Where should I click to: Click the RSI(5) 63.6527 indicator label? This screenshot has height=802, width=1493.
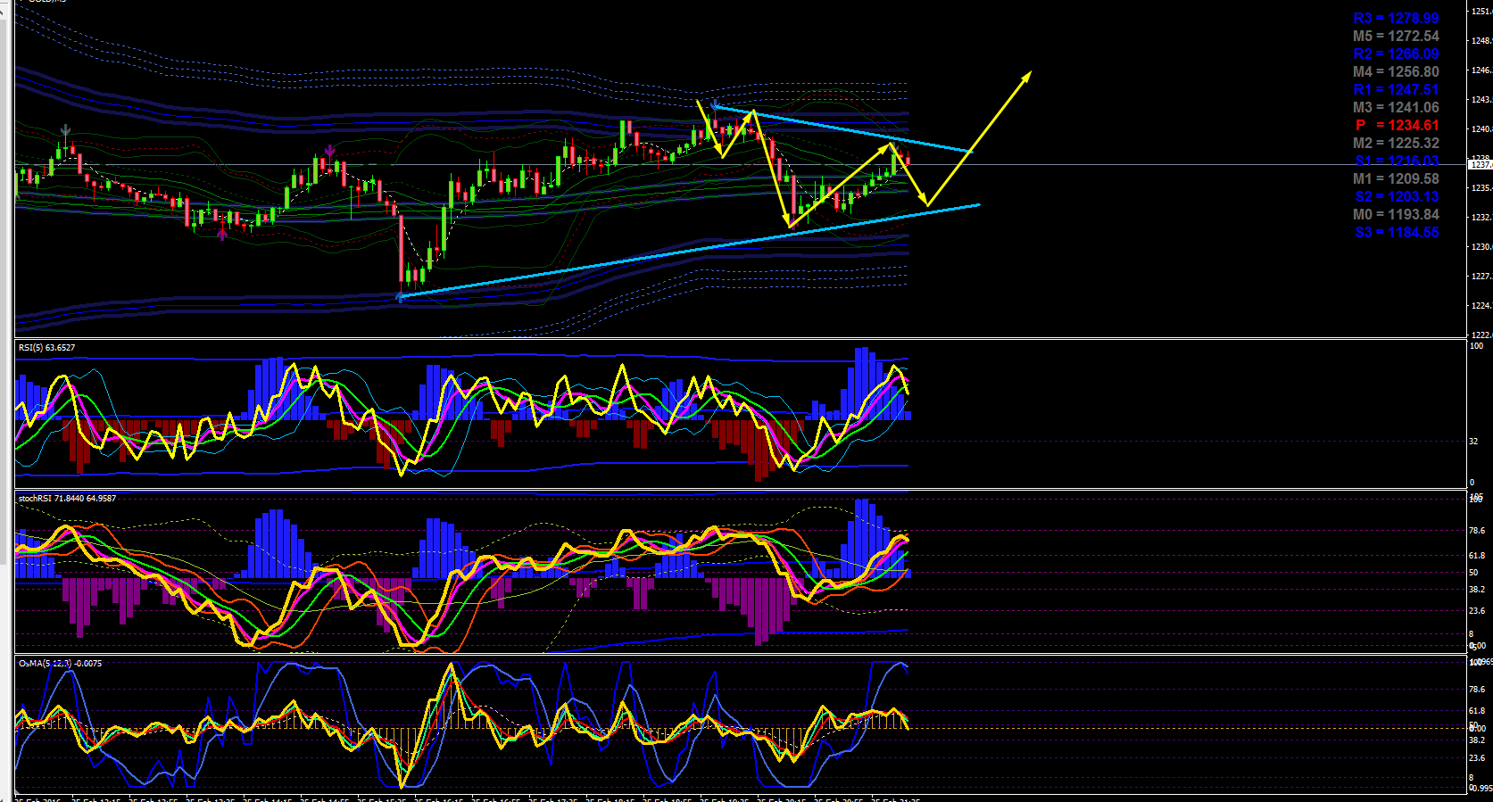coord(46,348)
